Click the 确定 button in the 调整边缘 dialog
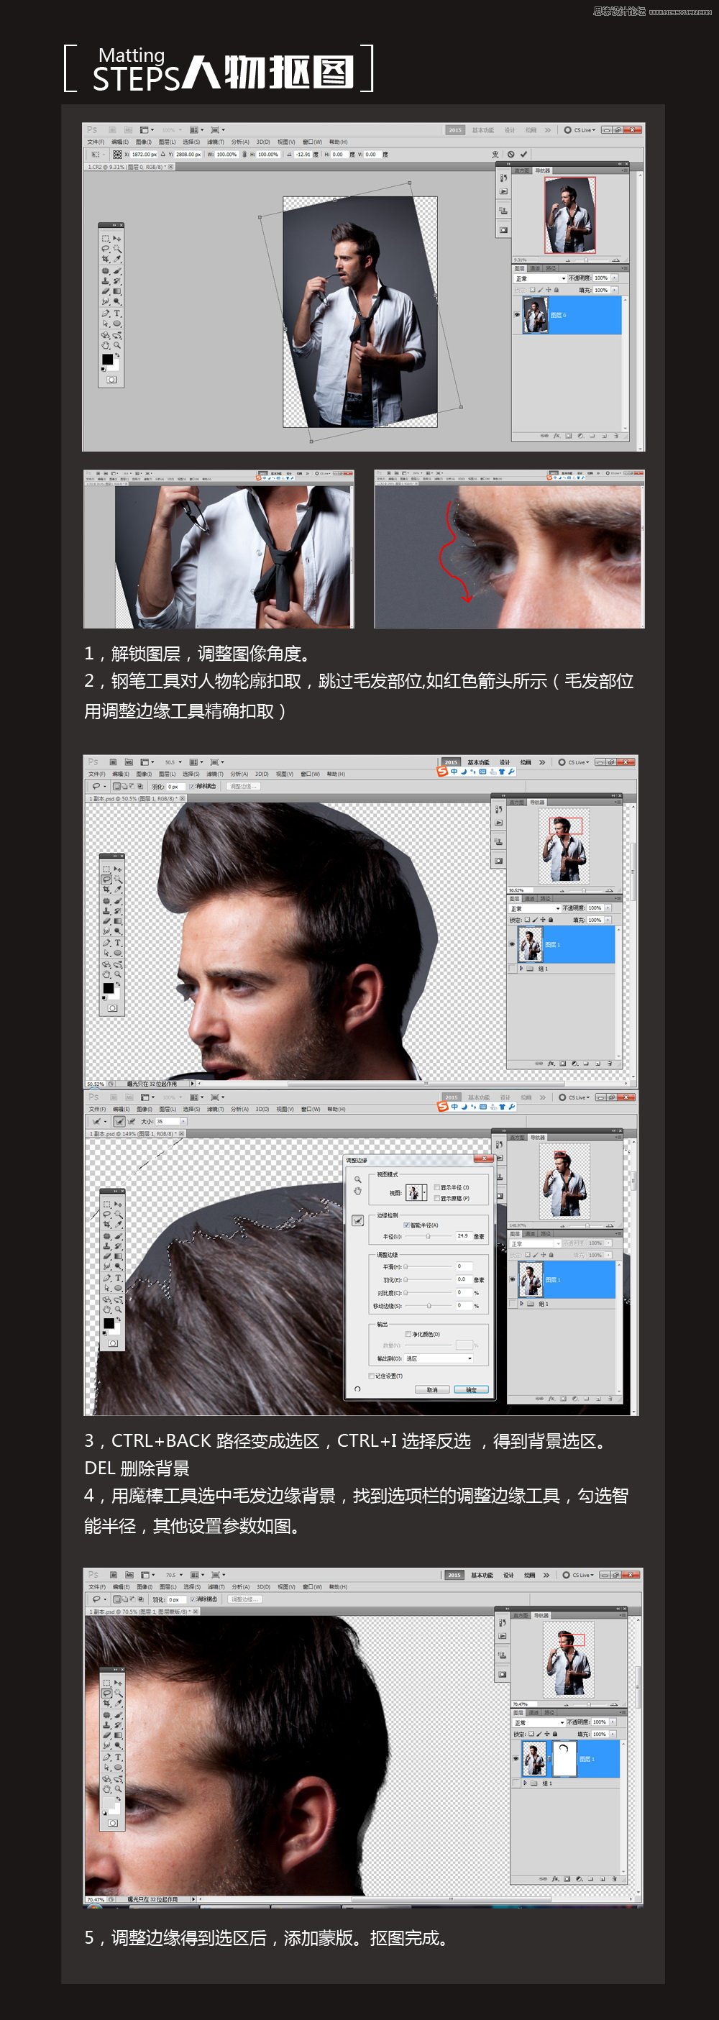Image resolution: width=719 pixels, height=2020 pixels. pyautogui.click(x=472, y=1390)
